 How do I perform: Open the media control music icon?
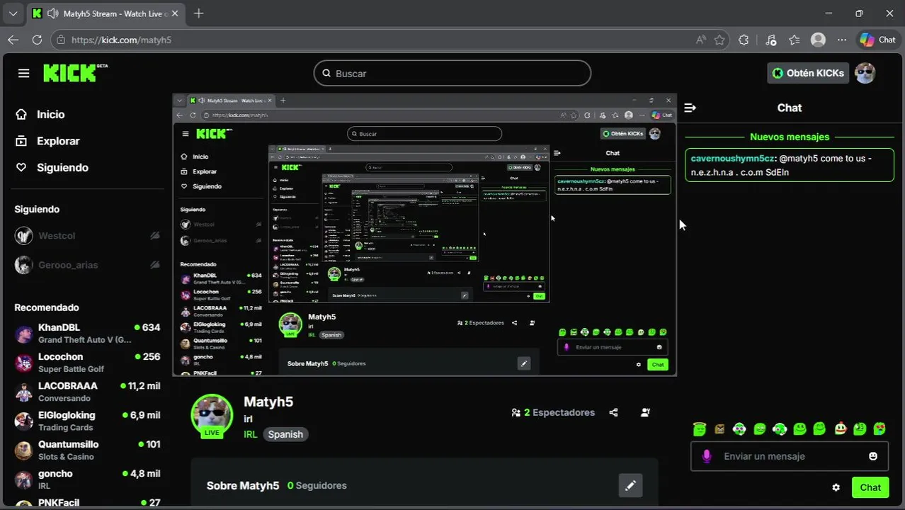tap(771, 40)
